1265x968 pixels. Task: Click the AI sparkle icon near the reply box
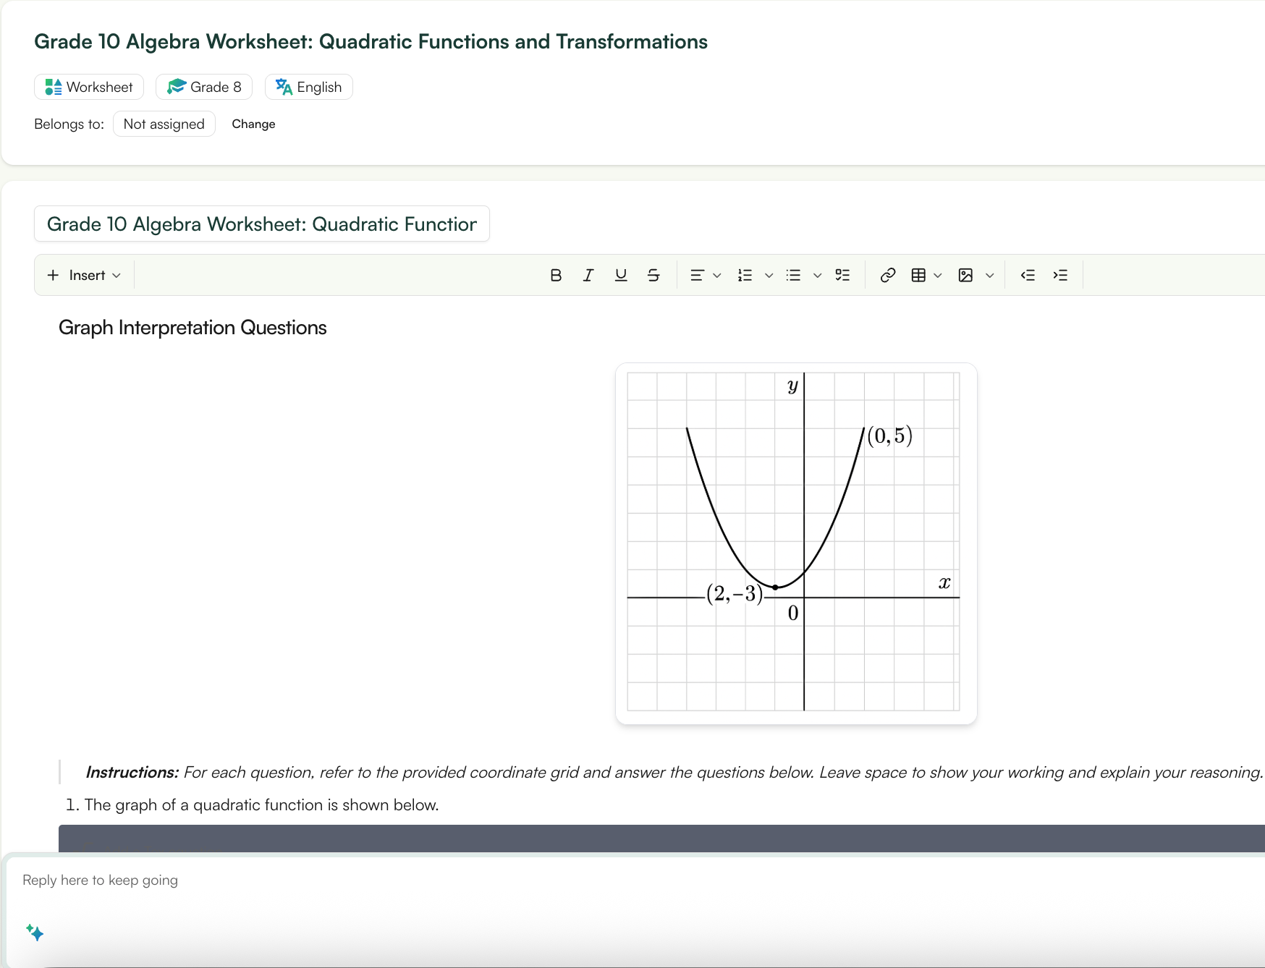34,933
